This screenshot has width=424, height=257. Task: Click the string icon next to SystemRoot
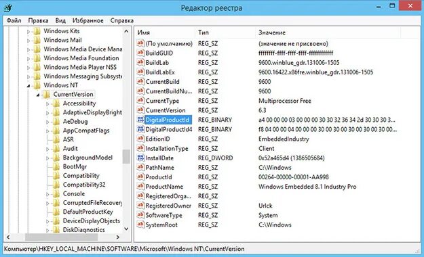point(140,225)
